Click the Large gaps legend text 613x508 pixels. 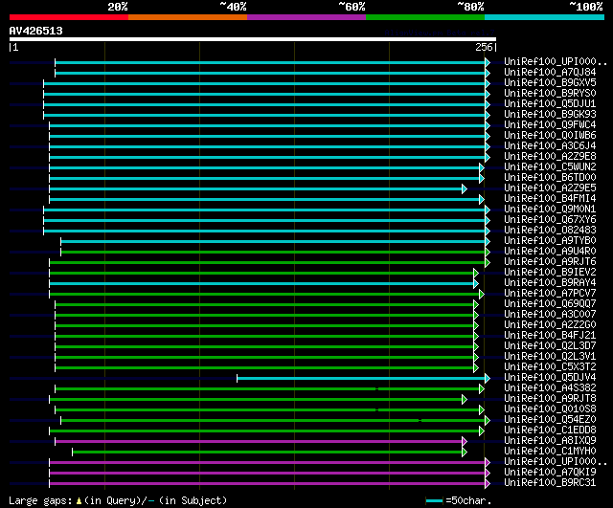[x=118, y=500]
